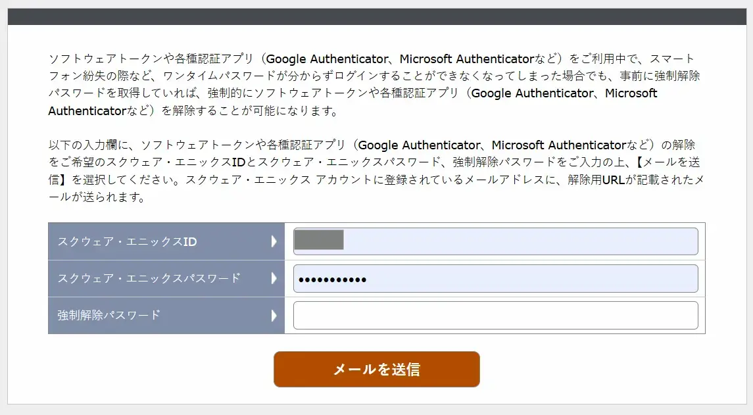Viewport: 753px width, 415px height.
Task: Submit the form with メールを送信 button
Action: tap(376, 369)
